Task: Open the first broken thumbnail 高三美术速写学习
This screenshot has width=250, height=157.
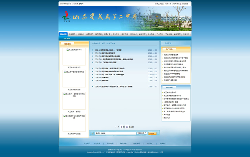Action: pyautogui.click(x=74, y=56)
